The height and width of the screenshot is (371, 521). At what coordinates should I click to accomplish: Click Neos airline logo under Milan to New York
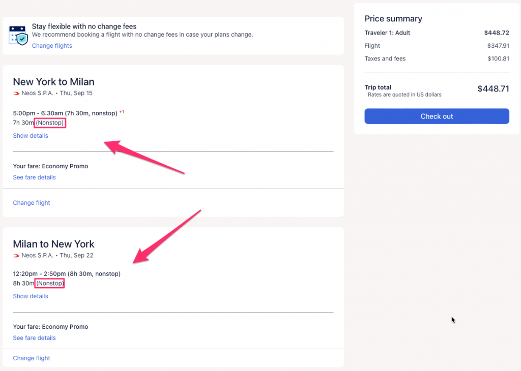(16, 256)
